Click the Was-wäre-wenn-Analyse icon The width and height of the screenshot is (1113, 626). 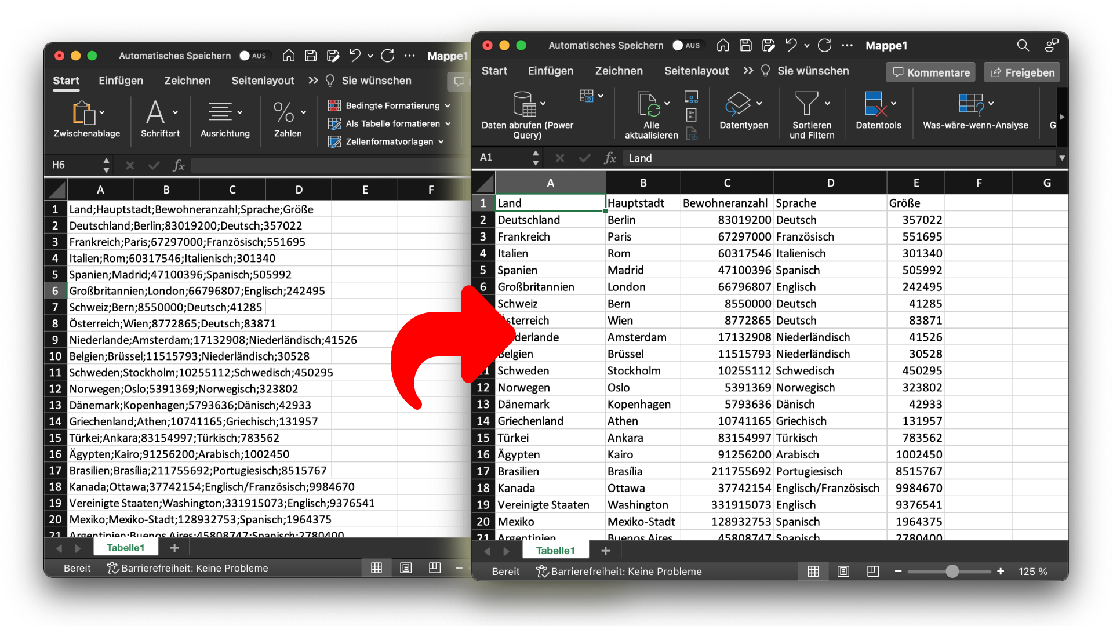(x=971, y=104)
